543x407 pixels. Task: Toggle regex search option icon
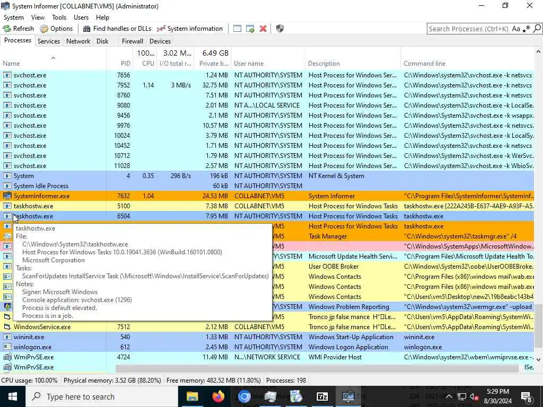[527, 29]
